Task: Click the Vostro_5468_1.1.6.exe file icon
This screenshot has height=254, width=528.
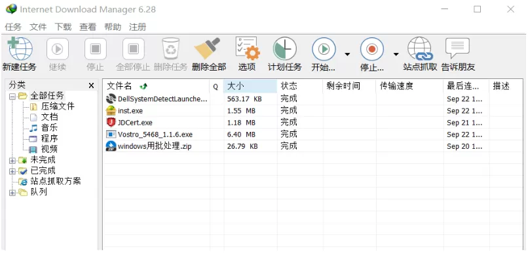Action: pos(111,135)
